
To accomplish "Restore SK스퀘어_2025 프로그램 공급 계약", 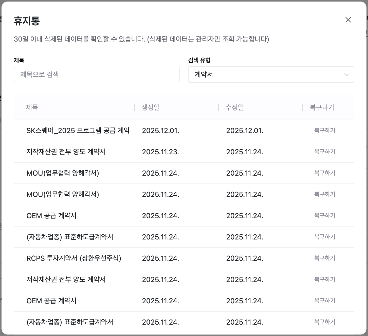I will click(324, 130).
